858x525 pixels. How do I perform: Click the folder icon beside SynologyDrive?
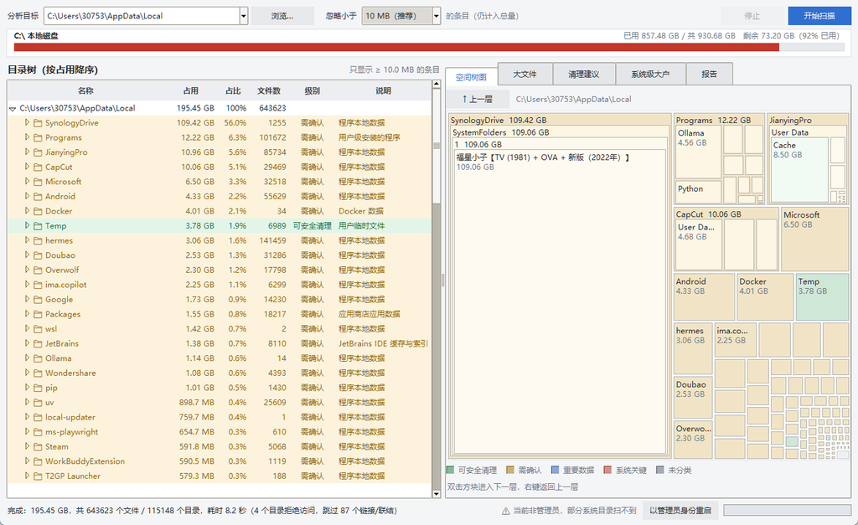[x=38, y=123]
